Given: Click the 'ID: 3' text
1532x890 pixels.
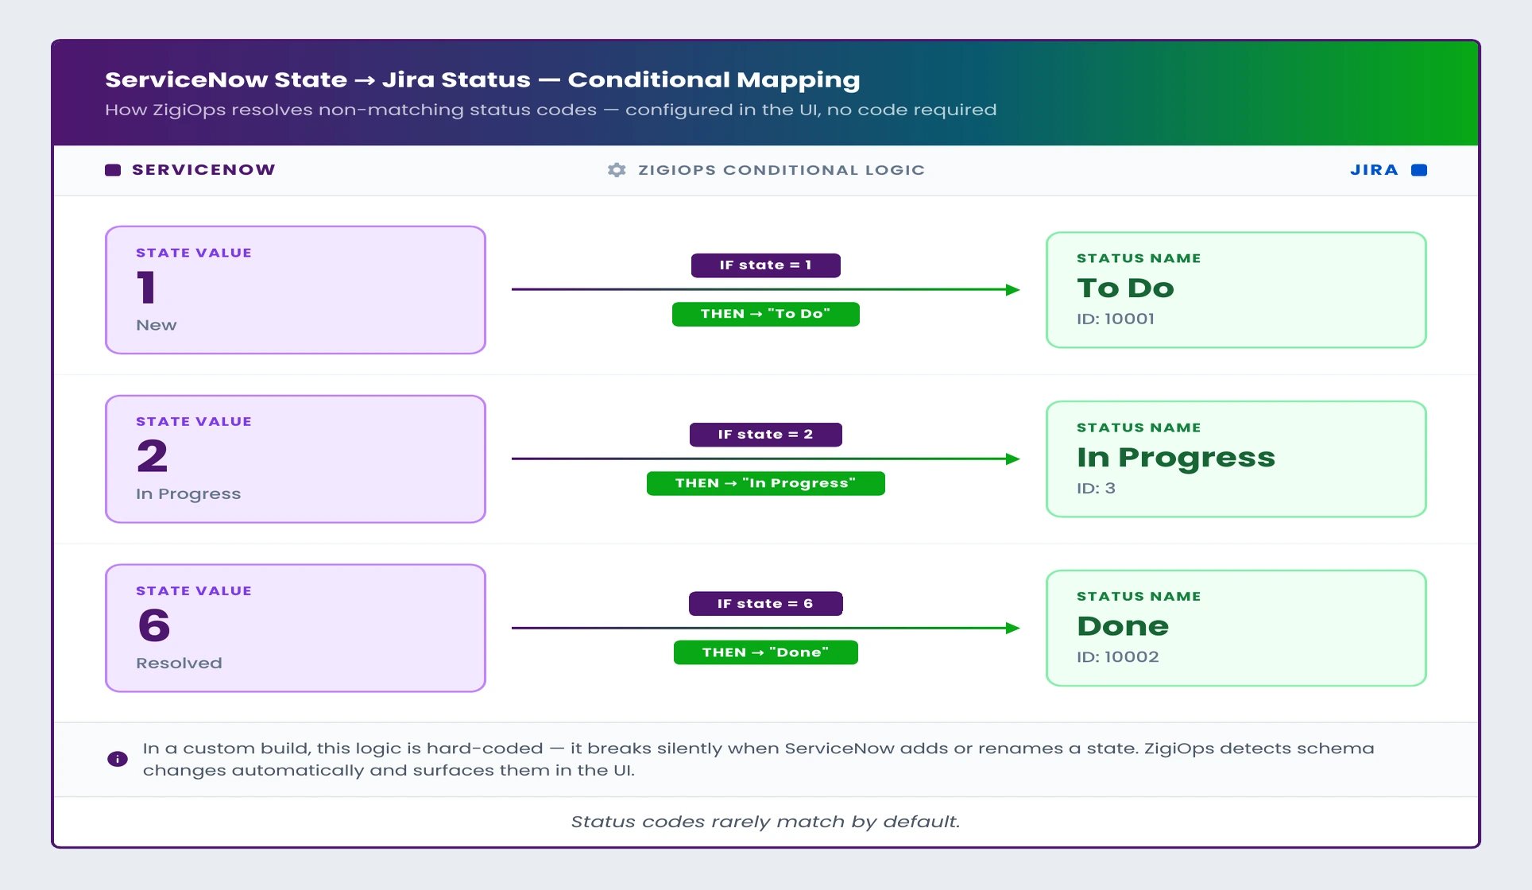Looking at the screenshot, I should point(1097,488).
